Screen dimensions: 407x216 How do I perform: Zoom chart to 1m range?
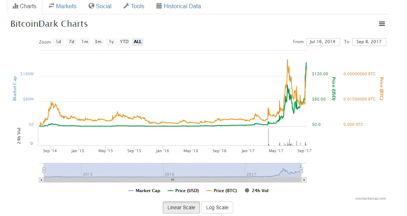(x=85, y=42)
